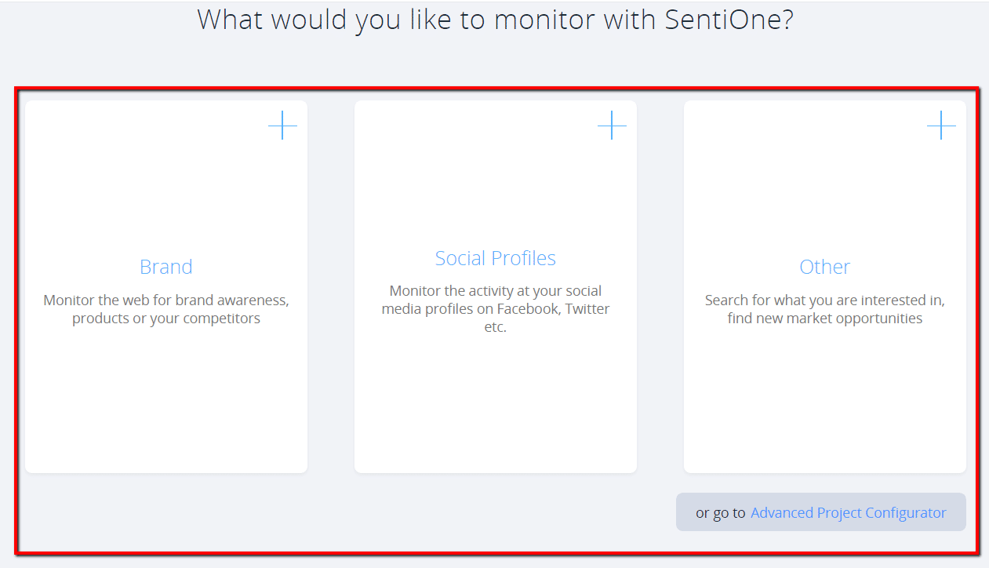Image resolution: width=989 pixels, height=568 pixels.
Task: Click the plus icon on the Other card
Action: point(941,126)
